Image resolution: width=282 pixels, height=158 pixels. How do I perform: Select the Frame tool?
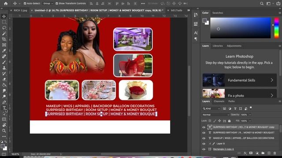tap(4, 45)
